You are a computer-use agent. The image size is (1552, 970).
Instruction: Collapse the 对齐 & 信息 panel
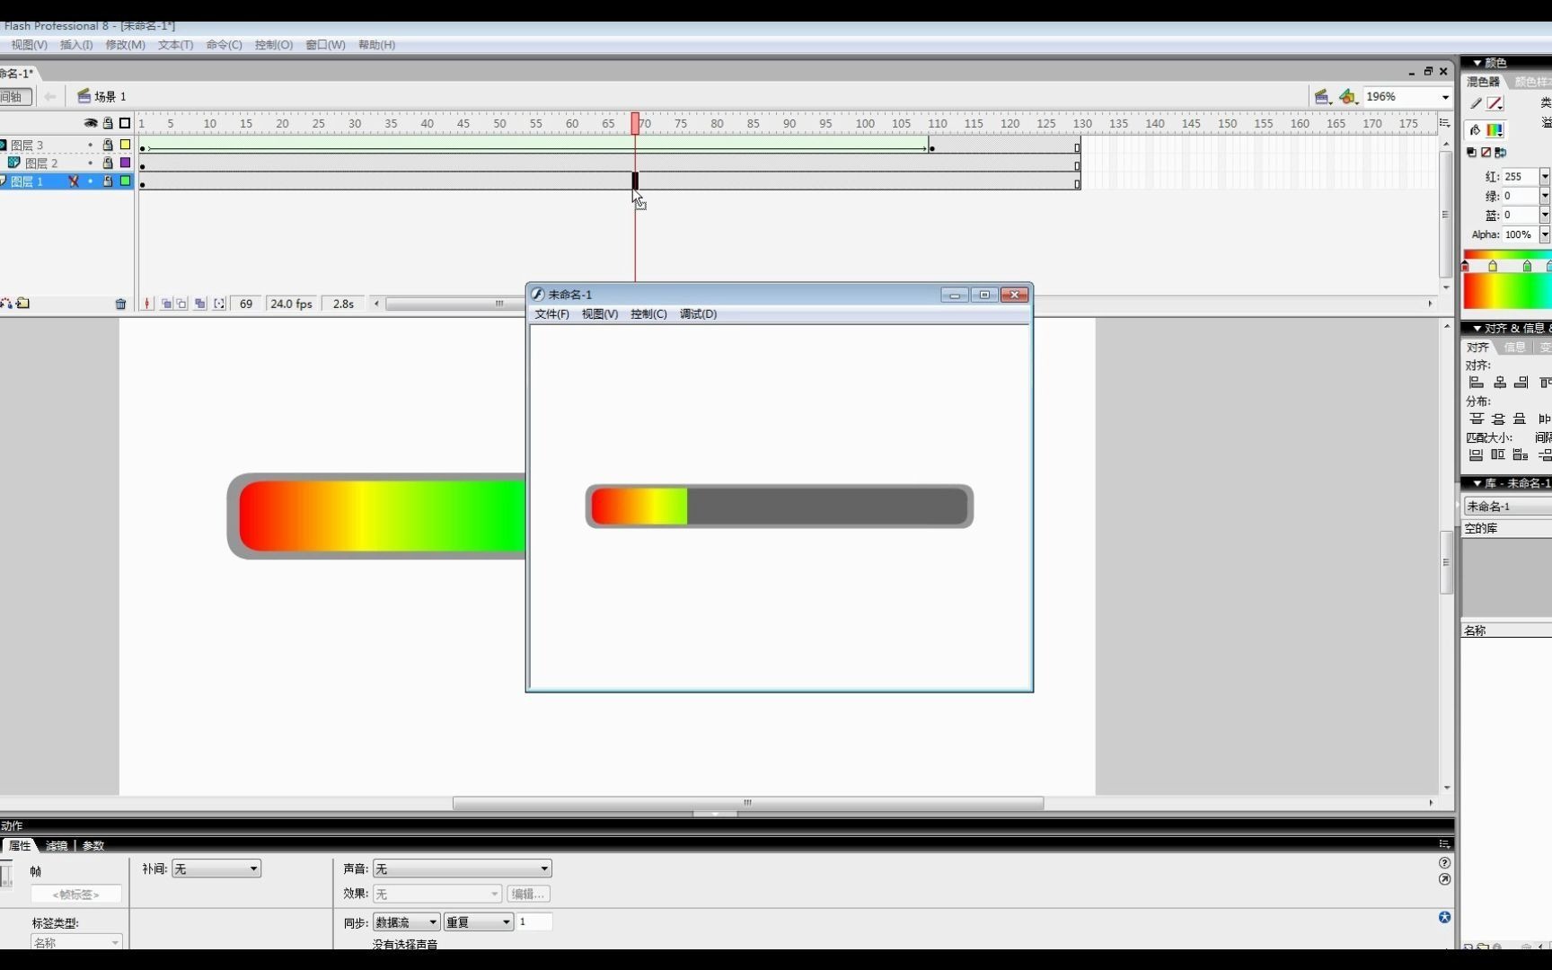point(1477,329)
